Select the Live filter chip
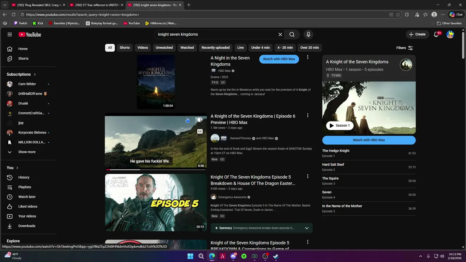This screenshot has height=262, width=466. tap(241, 48)
